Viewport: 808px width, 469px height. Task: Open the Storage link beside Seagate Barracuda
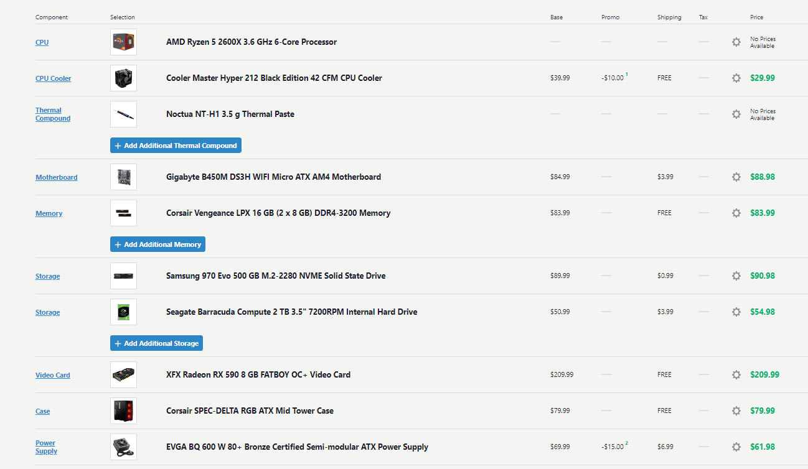(x=47, y=312)
